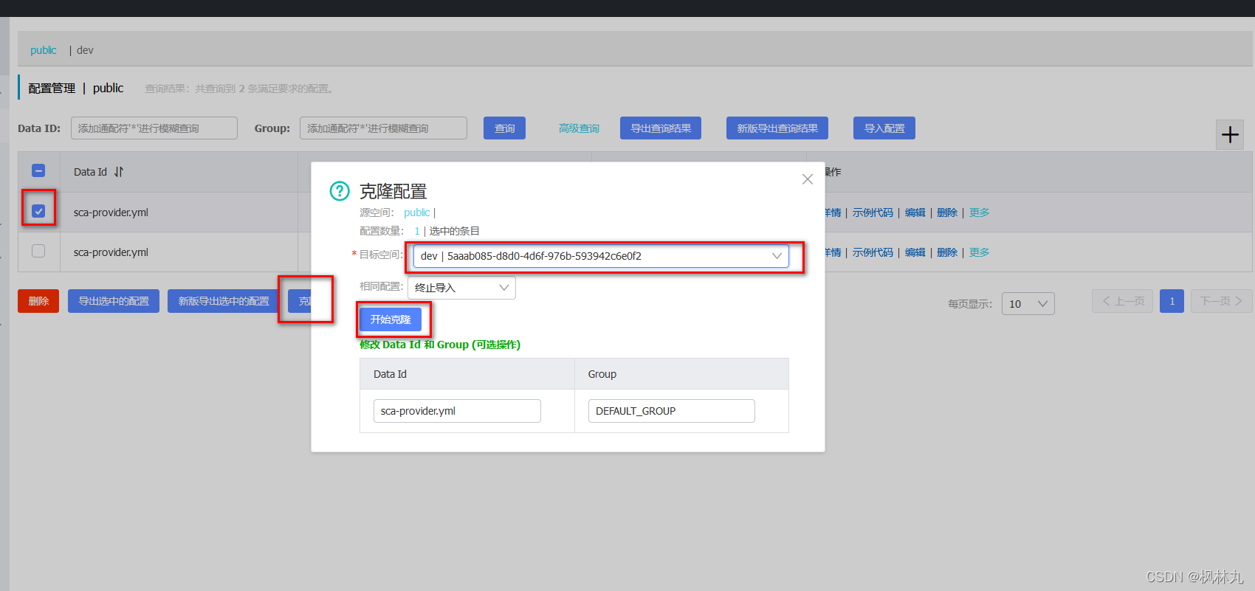1255x591 pixels.
Task: Click 示例代码 link in second row
Action: tap(873, 252)
